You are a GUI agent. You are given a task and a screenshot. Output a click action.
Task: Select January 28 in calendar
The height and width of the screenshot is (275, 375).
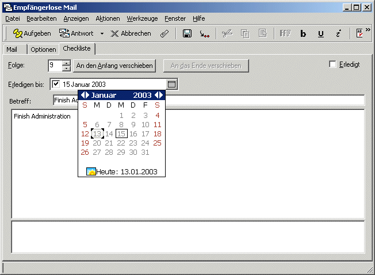pos(109,152)
